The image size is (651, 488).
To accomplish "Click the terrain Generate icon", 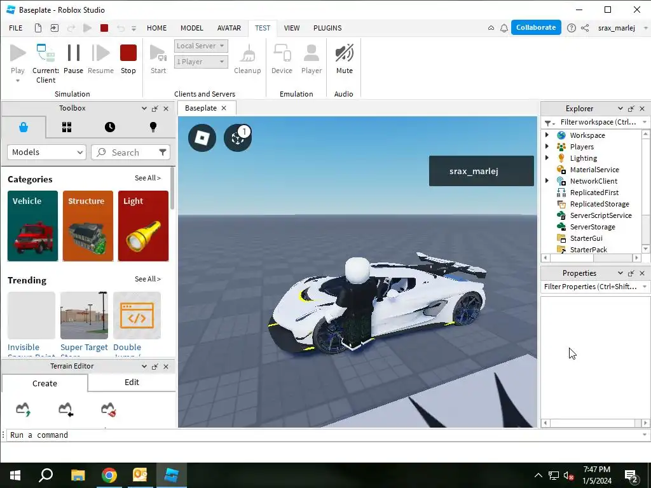I will pos(24,409).
